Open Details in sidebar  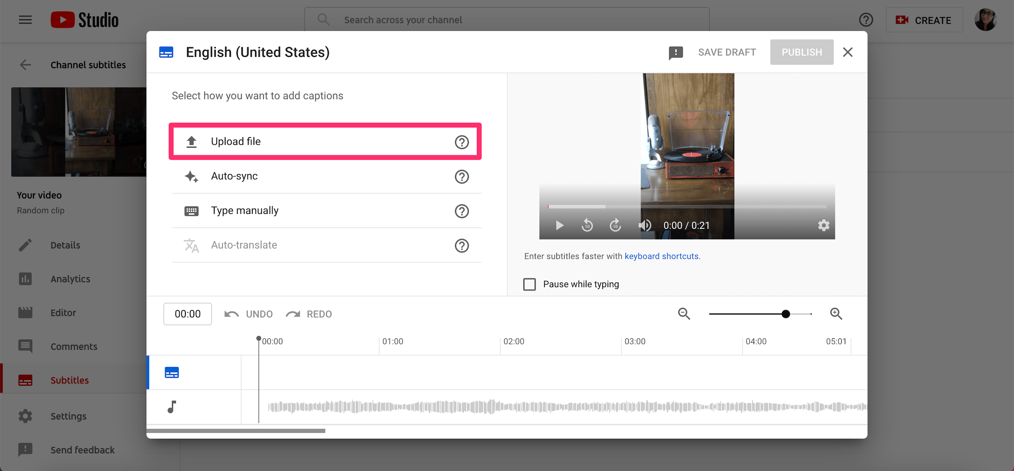(65, 245)
